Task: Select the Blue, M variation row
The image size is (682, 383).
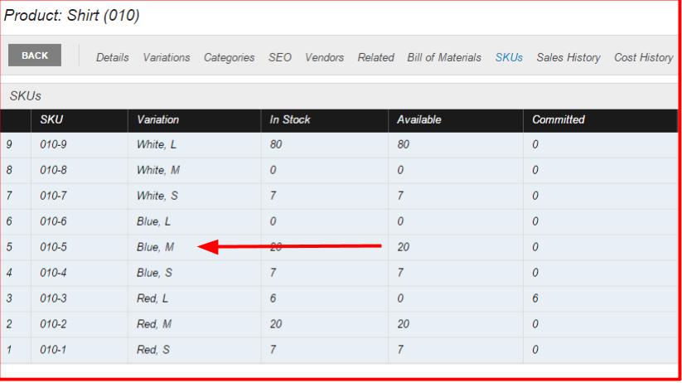Action: click(x=339, y=247)
